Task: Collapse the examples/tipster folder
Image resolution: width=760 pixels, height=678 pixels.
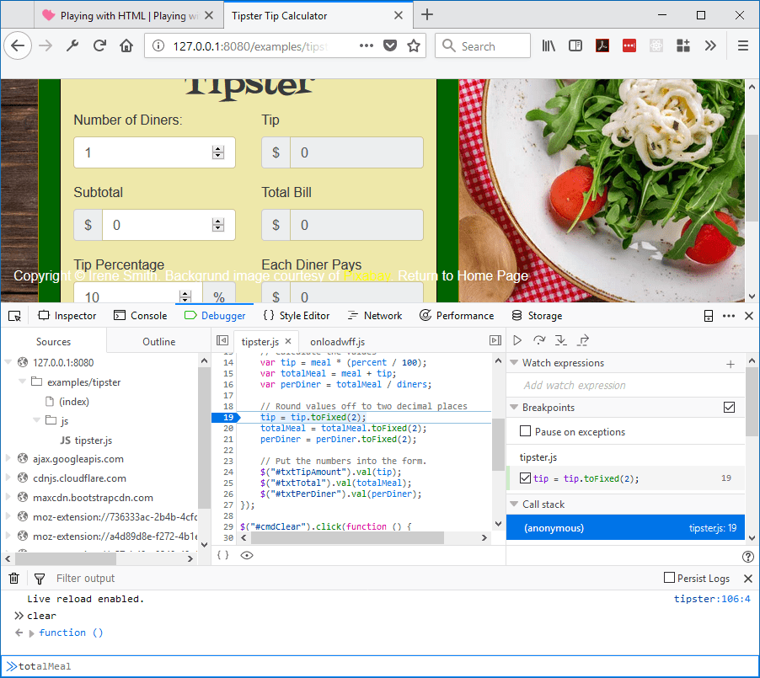Action: tap(23, 382)
